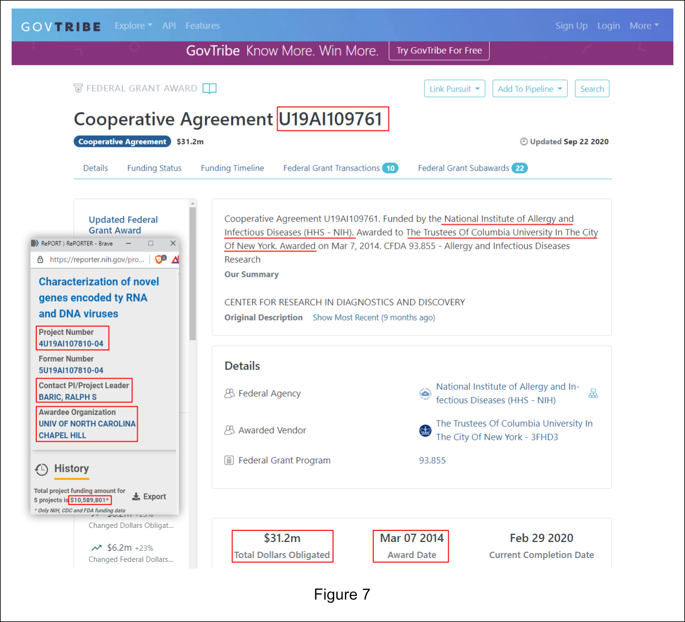This screenshot has width=685, height=622.
Task: Click the Columbia University crown logo icon
Action: click(425, 430)
